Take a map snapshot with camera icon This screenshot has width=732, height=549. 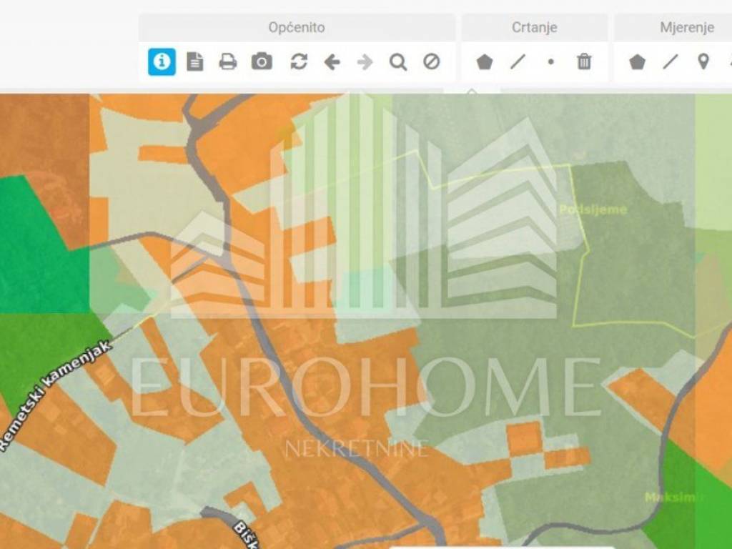(x=262, y=62)
